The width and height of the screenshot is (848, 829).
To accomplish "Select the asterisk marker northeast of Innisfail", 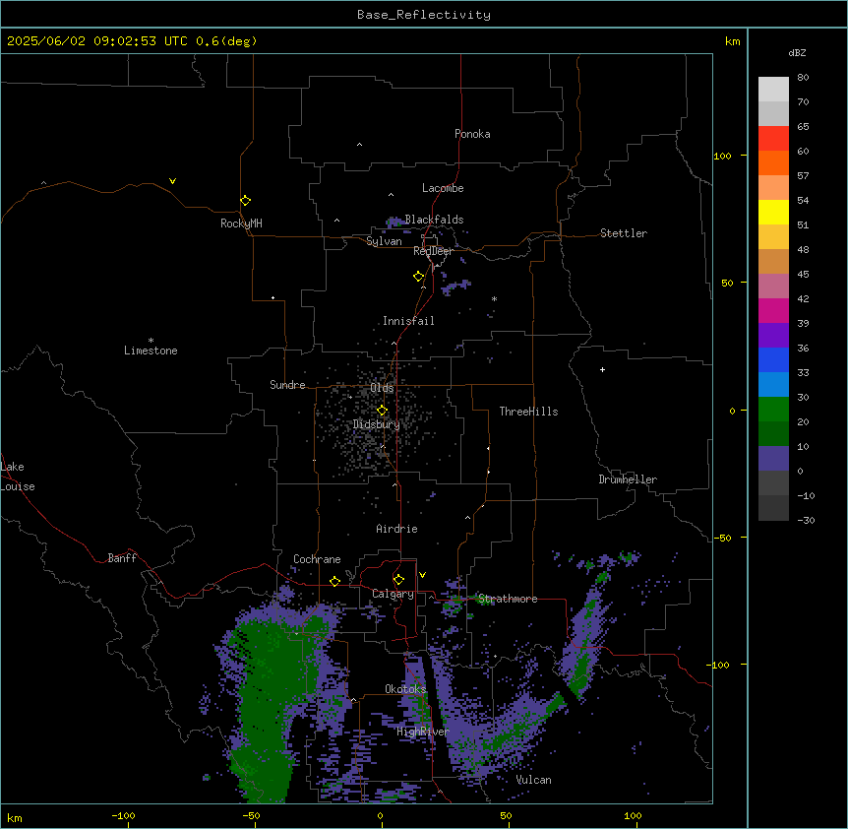I will 494,298.
